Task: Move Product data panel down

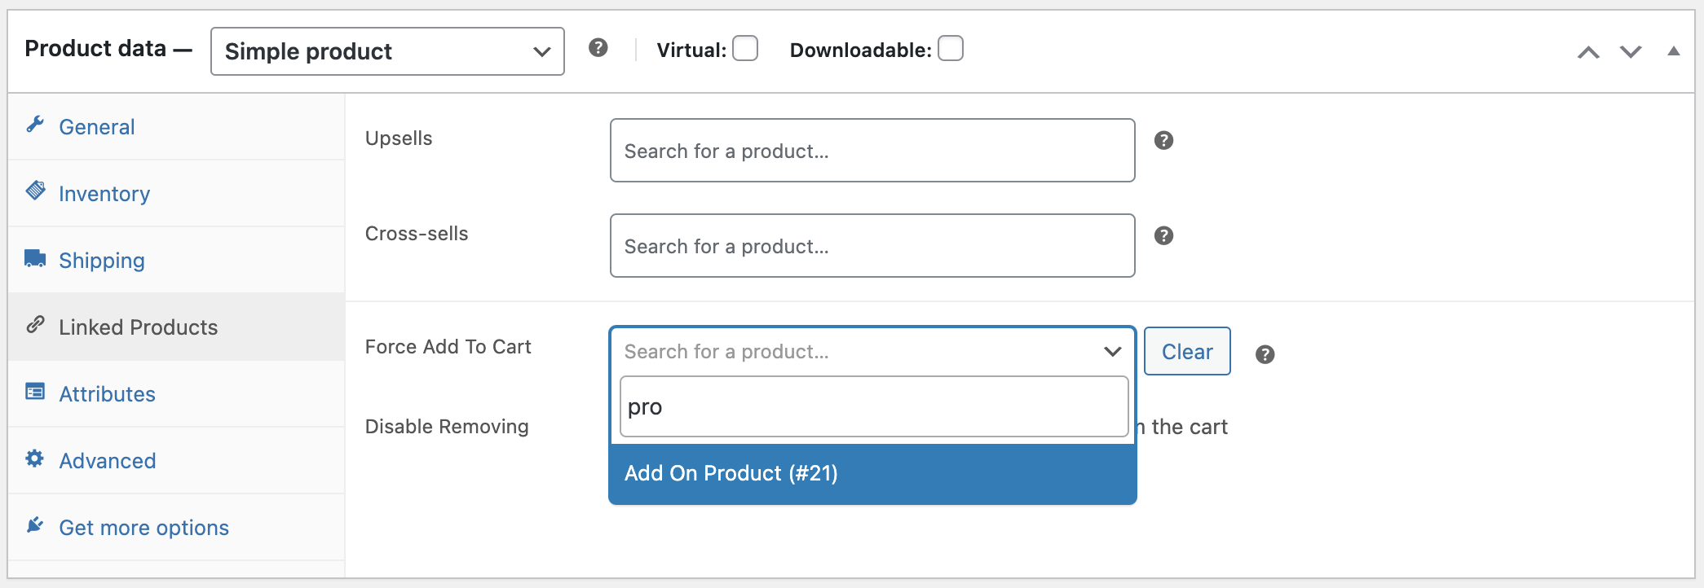Action: 1631,52
